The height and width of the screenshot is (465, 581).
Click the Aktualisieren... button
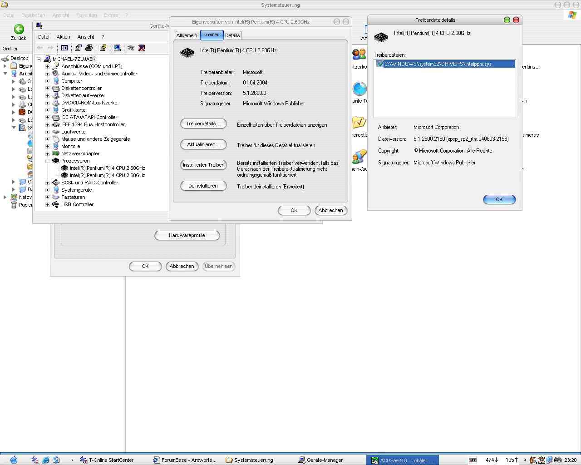[203, 144]
